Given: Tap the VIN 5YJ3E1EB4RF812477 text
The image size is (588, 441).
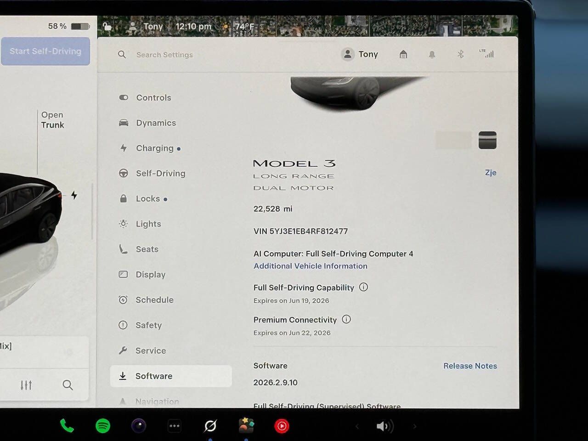Looking at the screenshot, I should [x=300, y=231].
